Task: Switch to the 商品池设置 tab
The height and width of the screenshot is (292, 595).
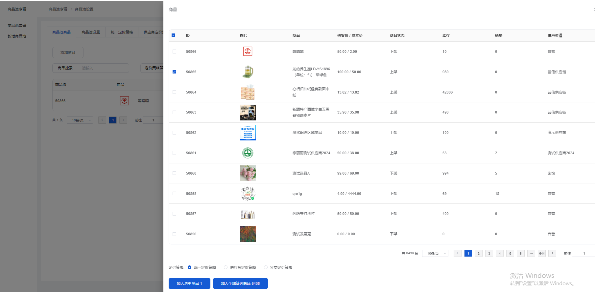Action: (91, 32)
